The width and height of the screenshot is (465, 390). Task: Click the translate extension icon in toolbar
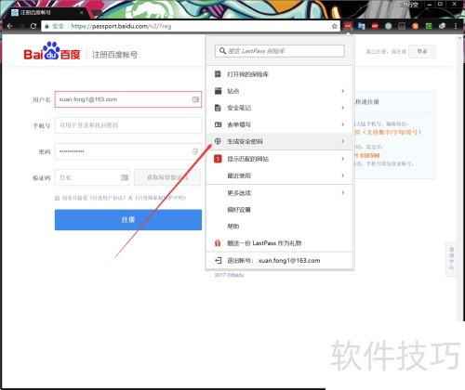[361, 26]
